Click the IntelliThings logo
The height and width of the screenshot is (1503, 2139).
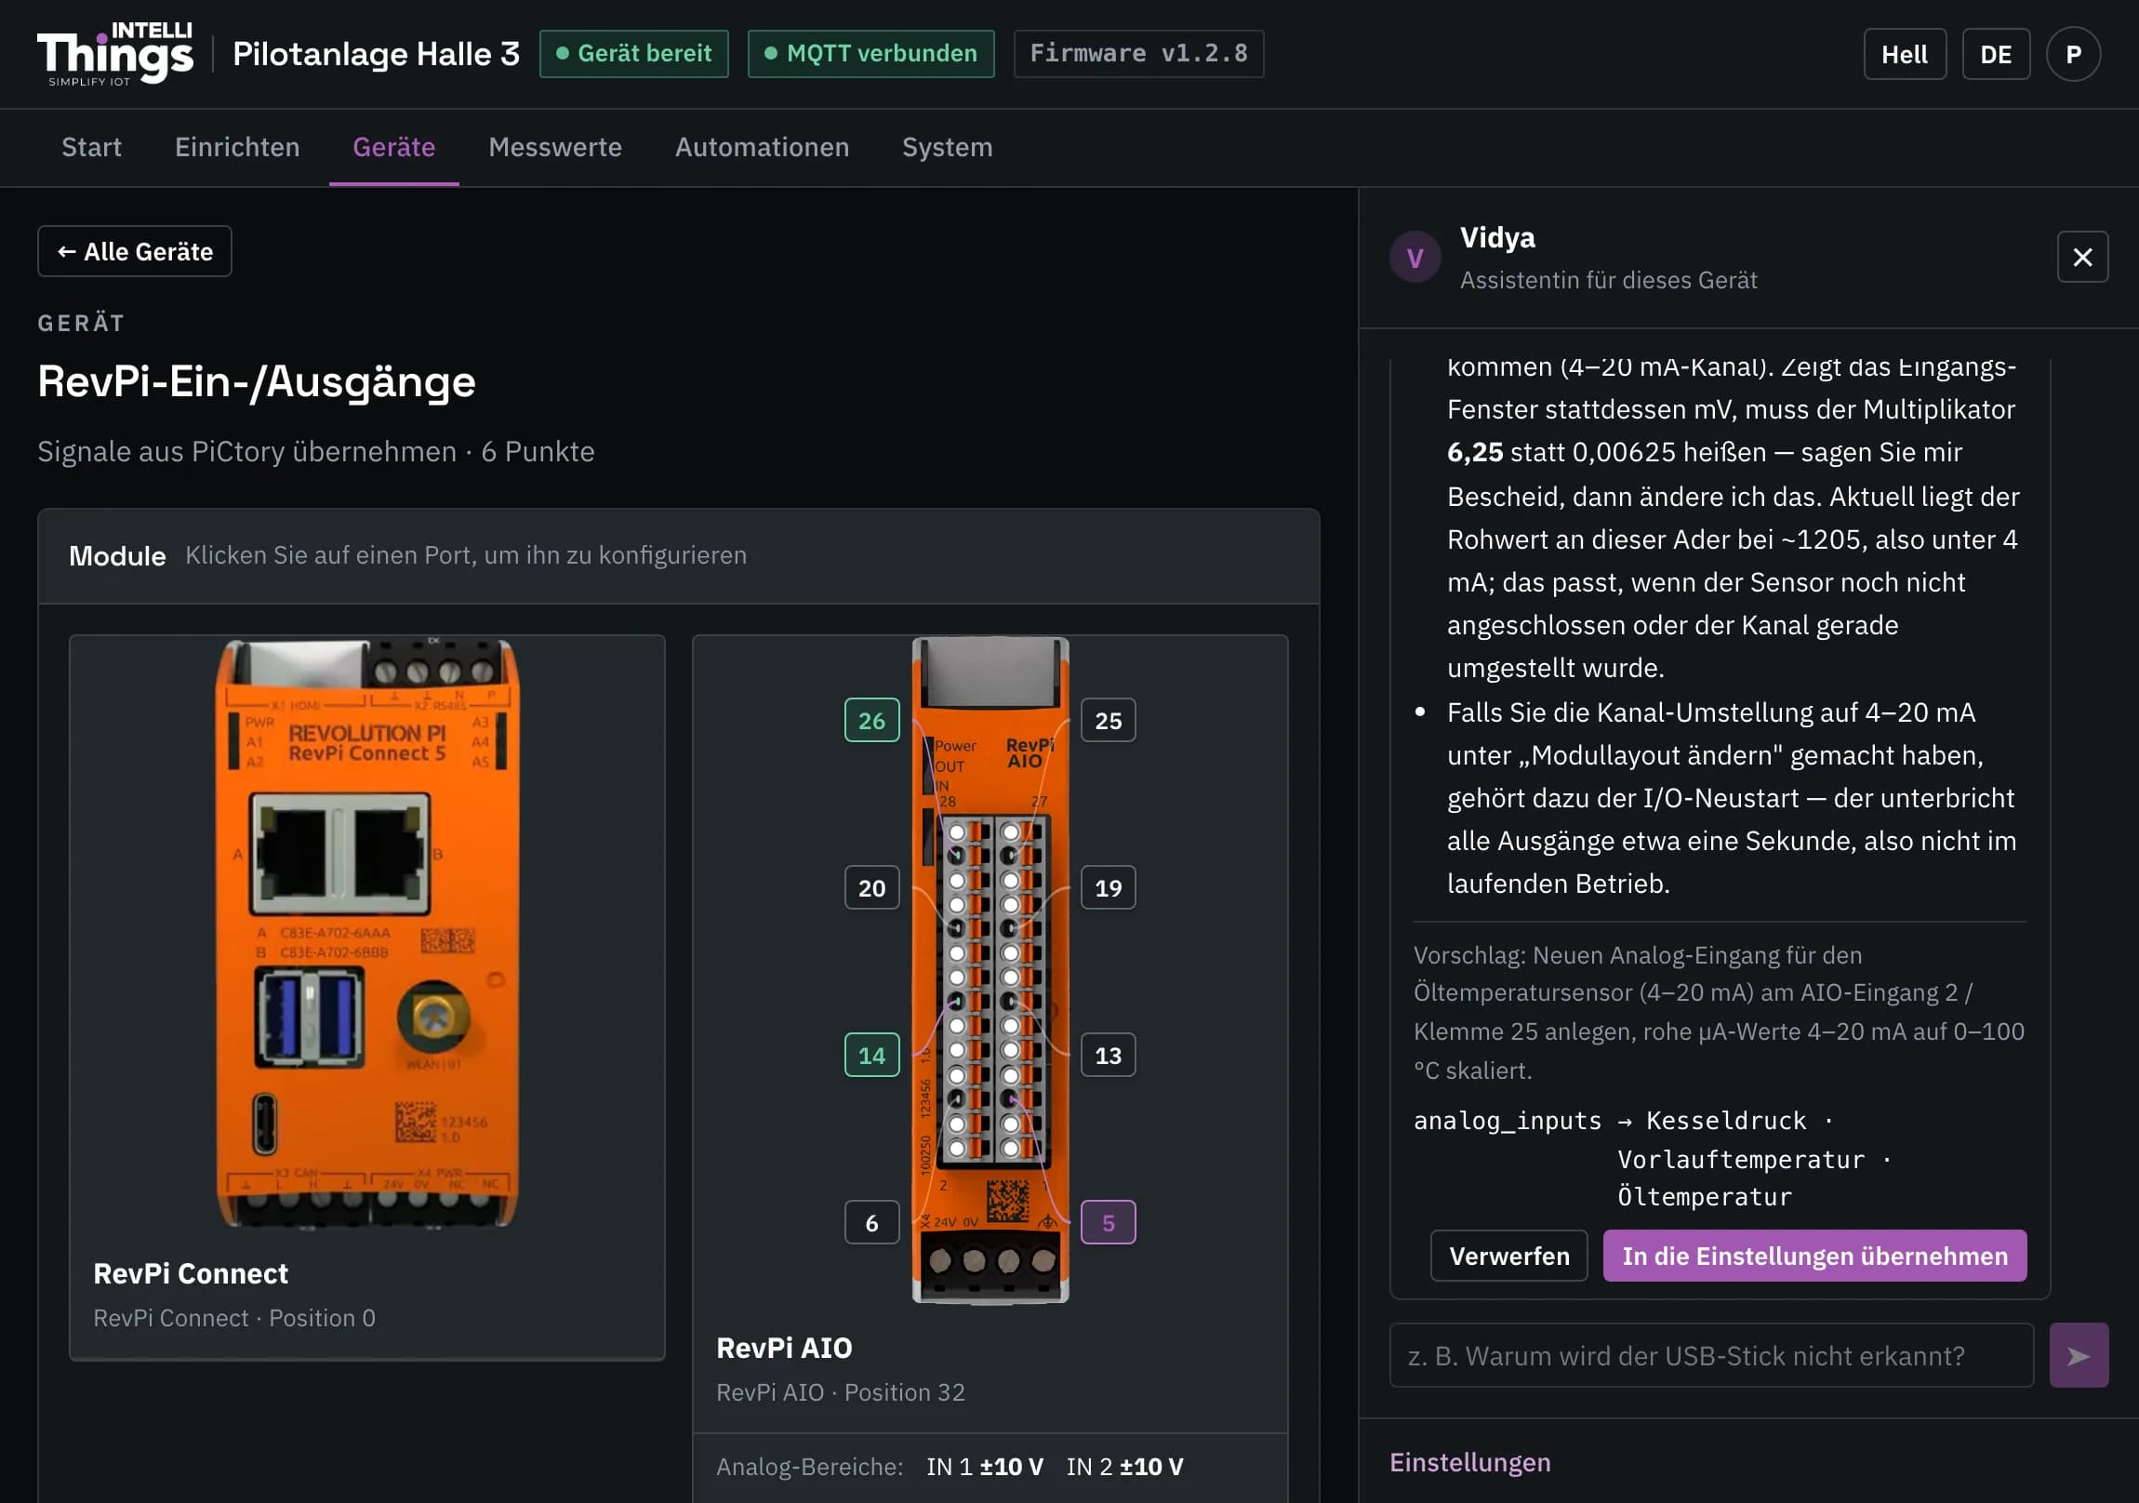pos(114,54)
